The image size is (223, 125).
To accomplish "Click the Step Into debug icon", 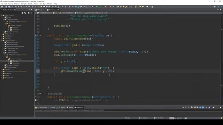I will point(26,7).
